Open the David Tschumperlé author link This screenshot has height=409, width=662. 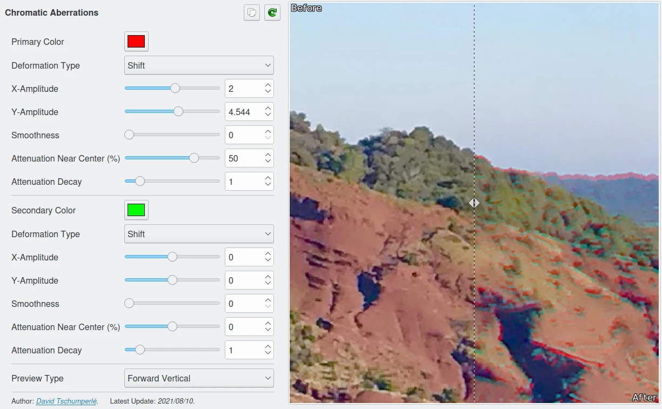(x=66, y=401)
